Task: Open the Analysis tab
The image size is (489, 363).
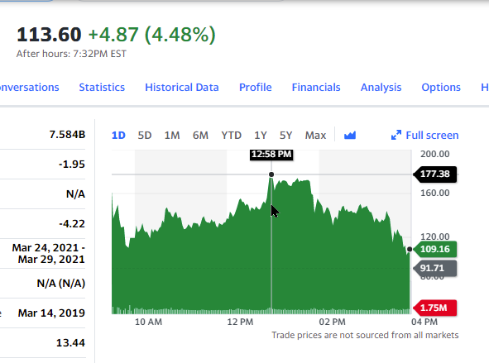Action: [381, 88]
